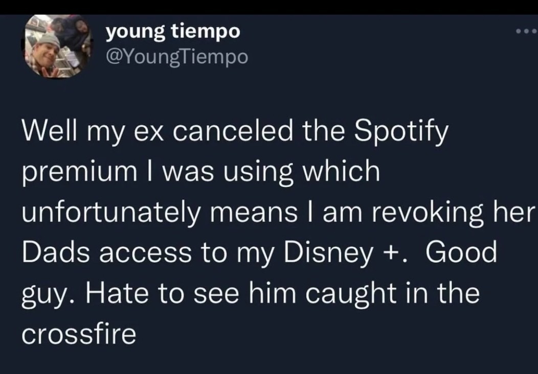Click the @YoungTiempo handle
This screenshot has height=374, width=538.
coord(176,56)
